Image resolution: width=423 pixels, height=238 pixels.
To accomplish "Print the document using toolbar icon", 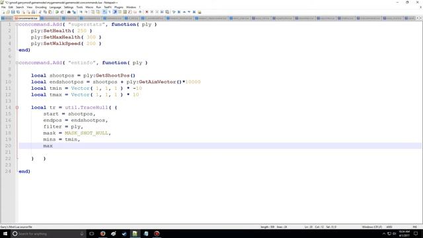I will click(x=33, y=12).
